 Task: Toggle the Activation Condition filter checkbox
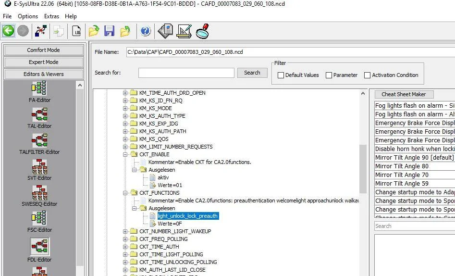click(x=367, y=75)
